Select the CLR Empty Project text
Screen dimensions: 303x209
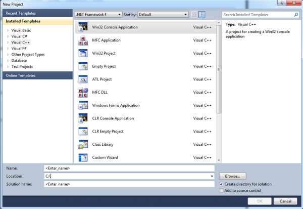(x=108, y=132)
